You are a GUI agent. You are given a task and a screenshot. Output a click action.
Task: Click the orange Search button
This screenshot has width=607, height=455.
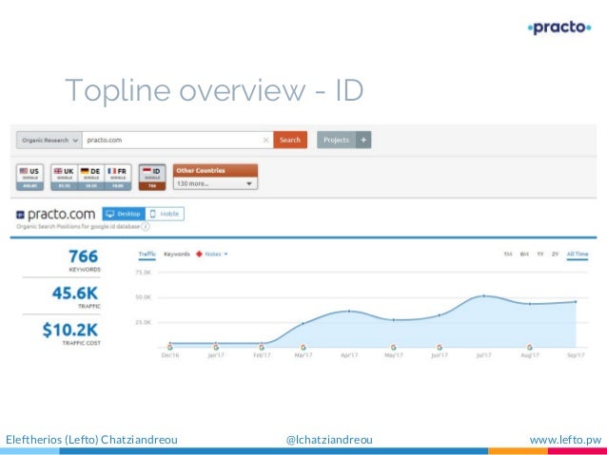click(x=290, y=140)
